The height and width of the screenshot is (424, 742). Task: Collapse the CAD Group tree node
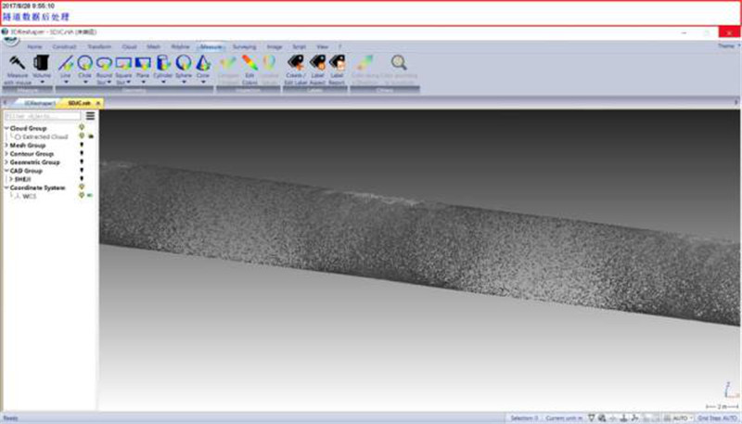6,171
